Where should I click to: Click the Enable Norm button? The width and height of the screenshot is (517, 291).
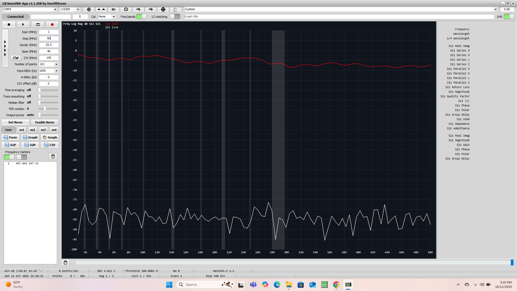(44, 122)
